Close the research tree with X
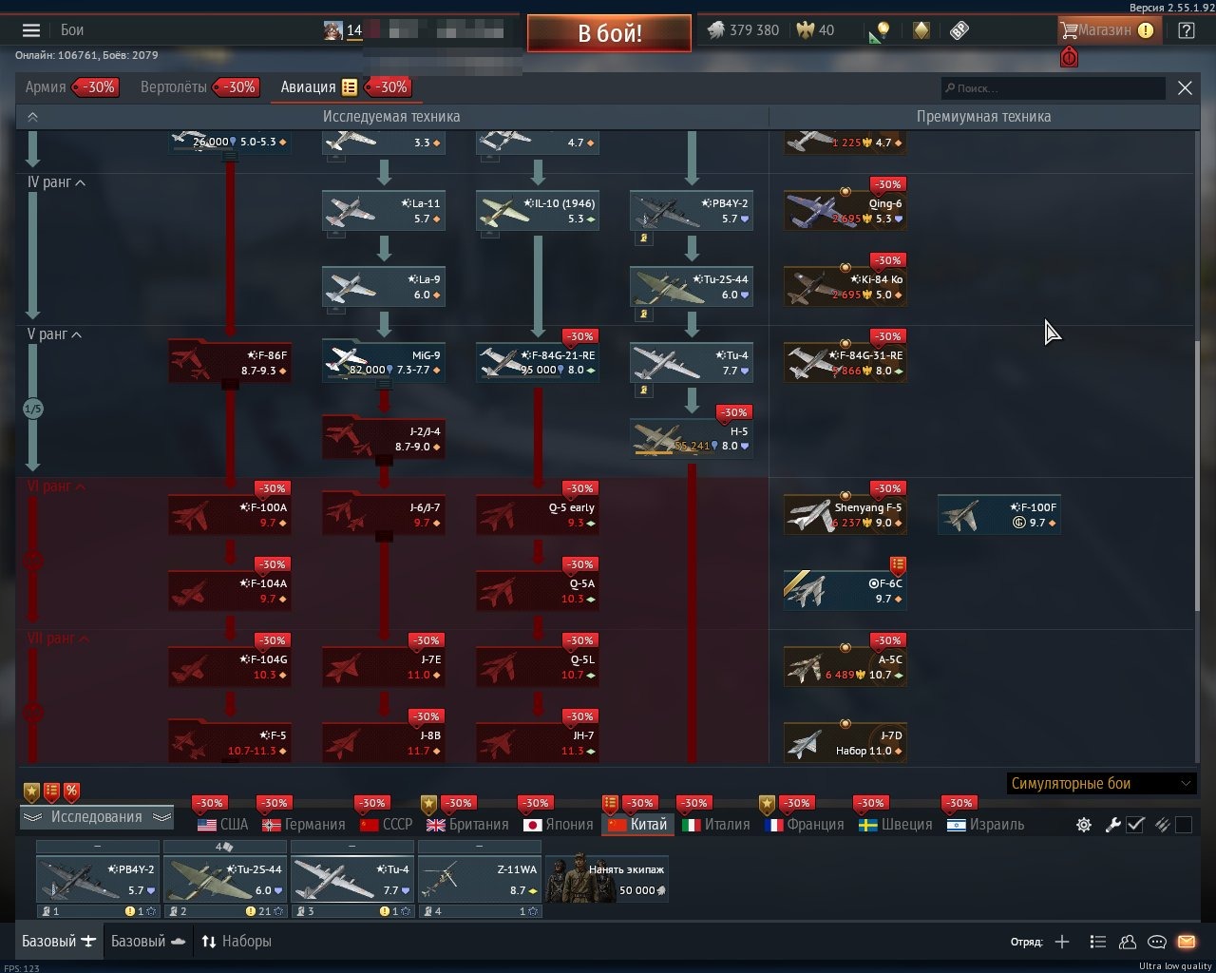The height and width of the screenshot is (973, 1216). (x=1185, y=88)
